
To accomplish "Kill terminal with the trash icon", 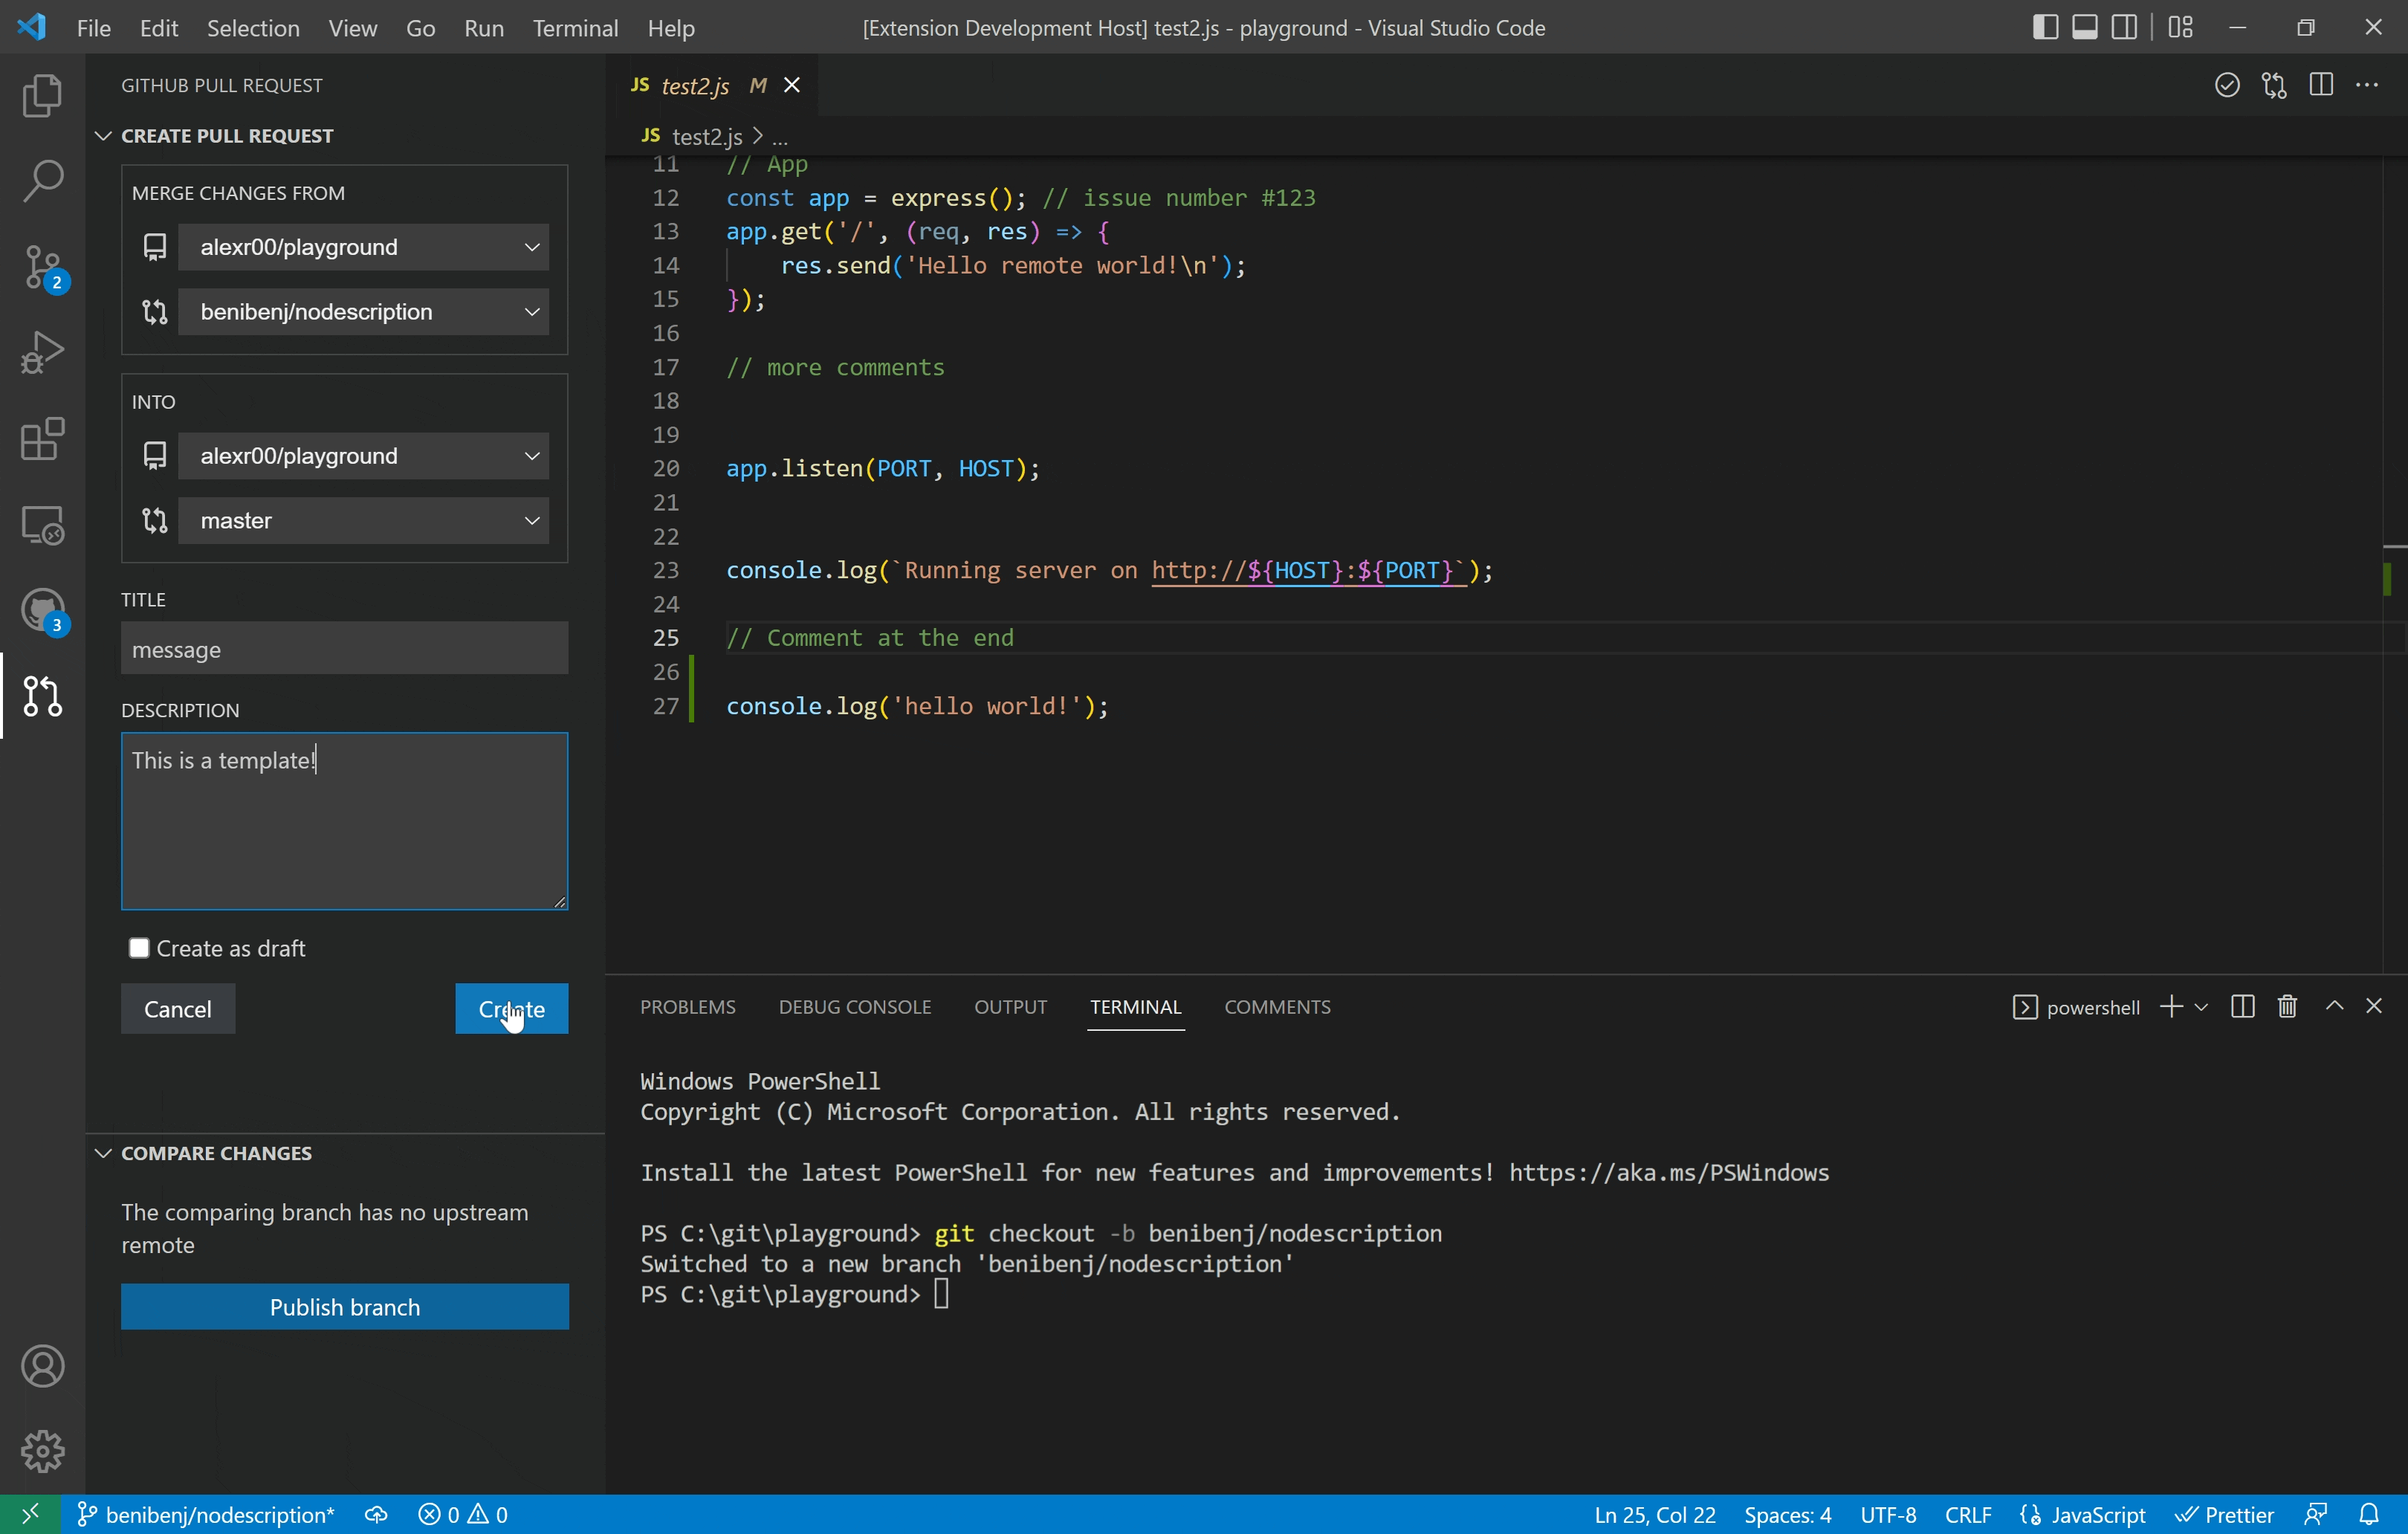I will [2287, 1006].
